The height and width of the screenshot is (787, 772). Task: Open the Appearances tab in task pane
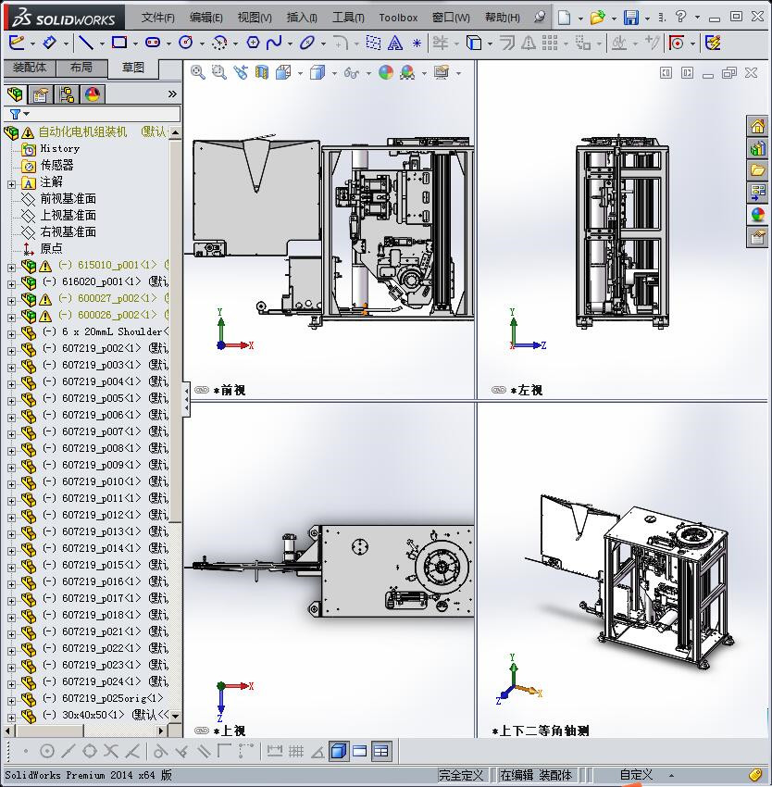758,215
